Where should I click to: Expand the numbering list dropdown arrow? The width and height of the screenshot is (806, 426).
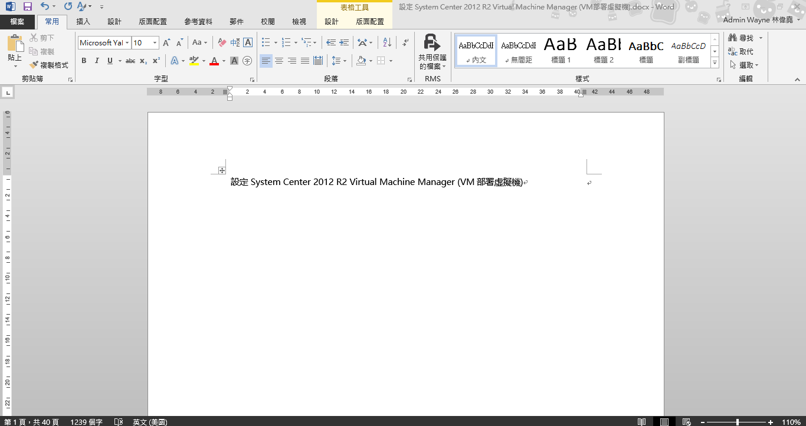(296, 42)
